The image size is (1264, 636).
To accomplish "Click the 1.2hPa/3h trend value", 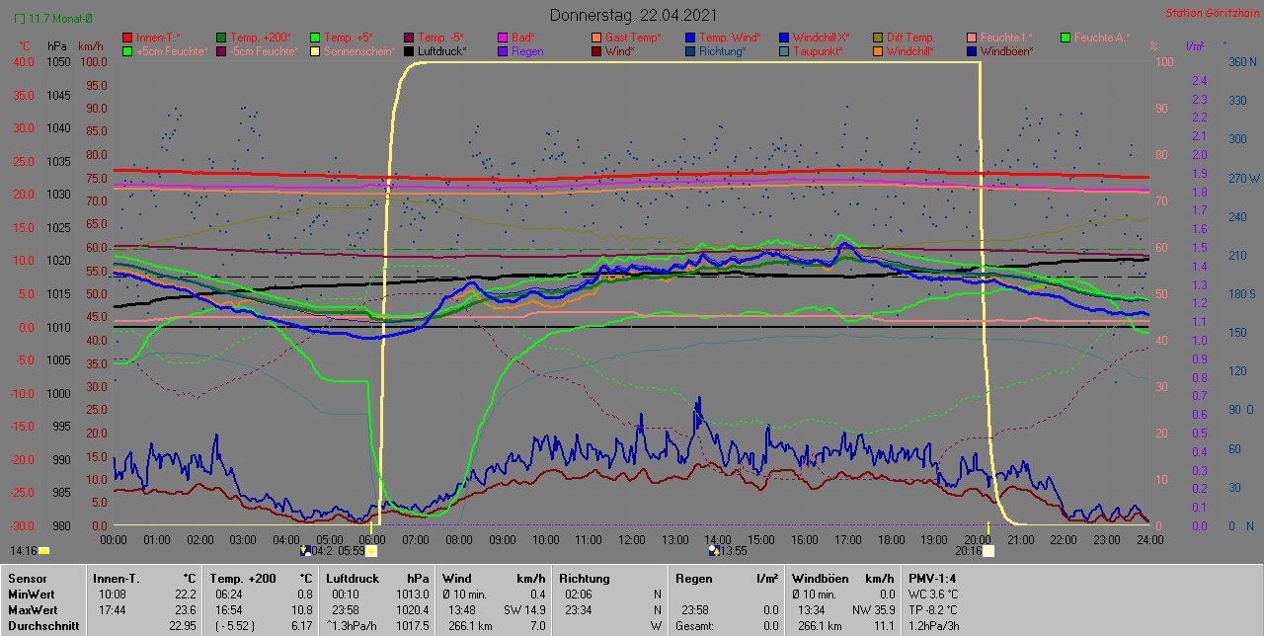I will click(934, 625).
